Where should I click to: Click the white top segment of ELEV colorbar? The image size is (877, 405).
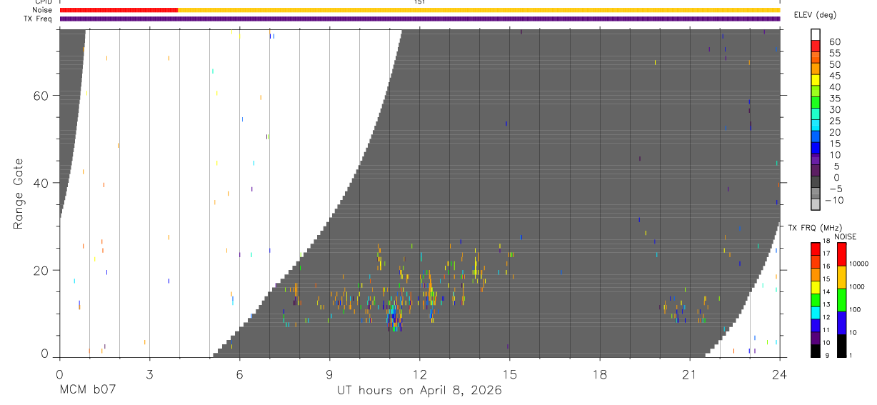pos(816,34)
